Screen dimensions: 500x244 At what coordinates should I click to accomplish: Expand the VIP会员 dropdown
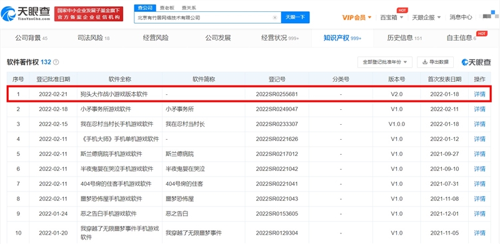[x=357, y=17]
